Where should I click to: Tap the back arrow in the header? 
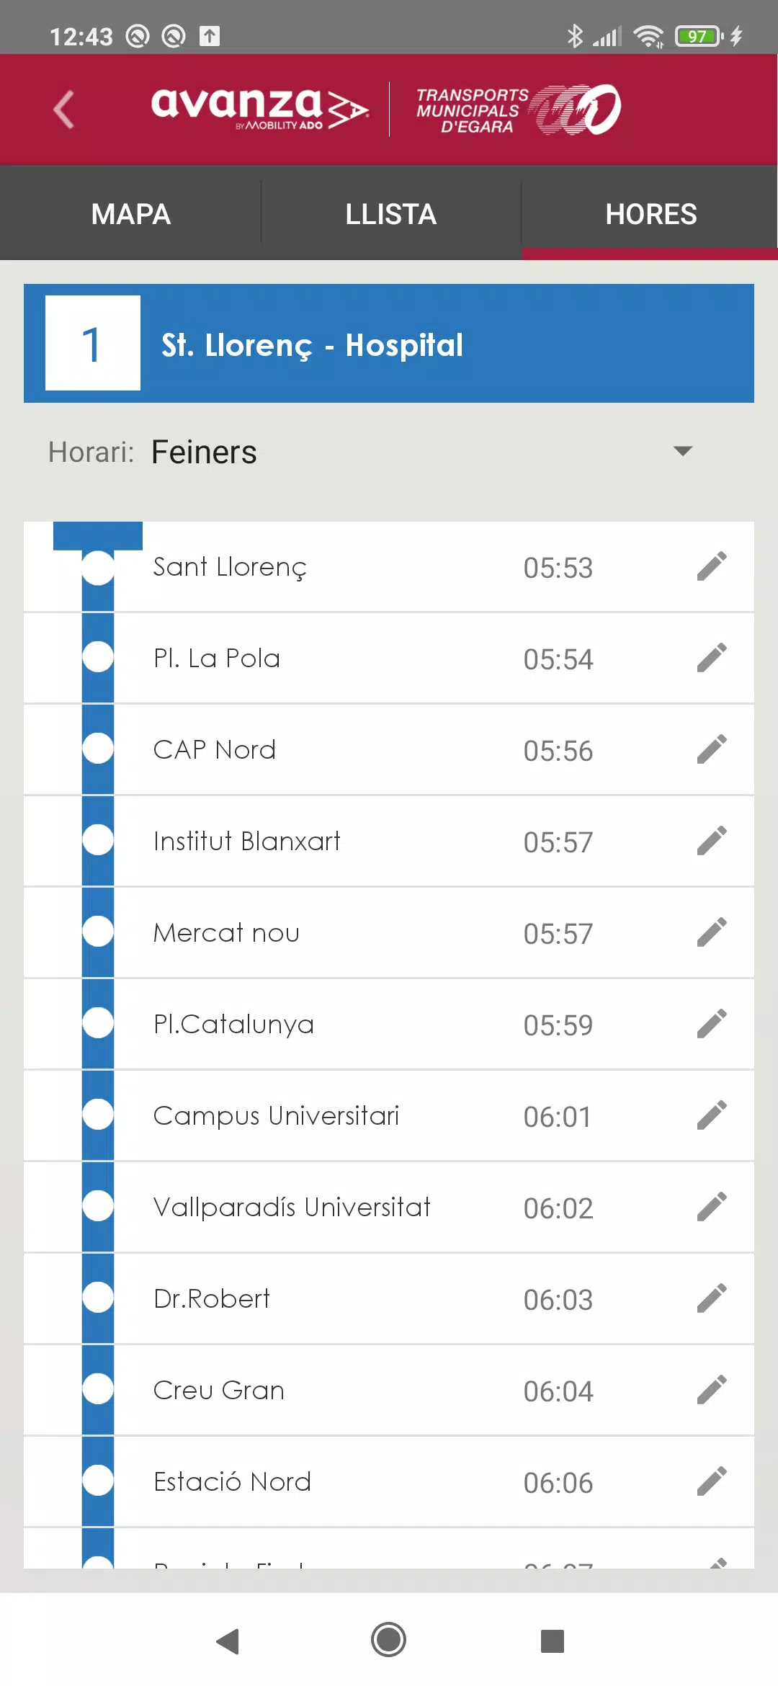point(63,110)
